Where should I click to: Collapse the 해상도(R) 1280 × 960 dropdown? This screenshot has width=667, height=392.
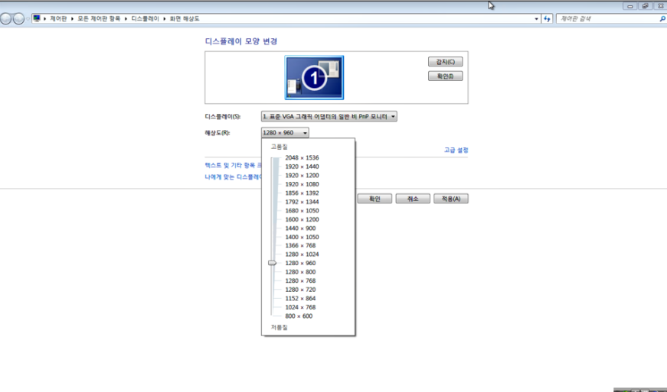(285, 133)
